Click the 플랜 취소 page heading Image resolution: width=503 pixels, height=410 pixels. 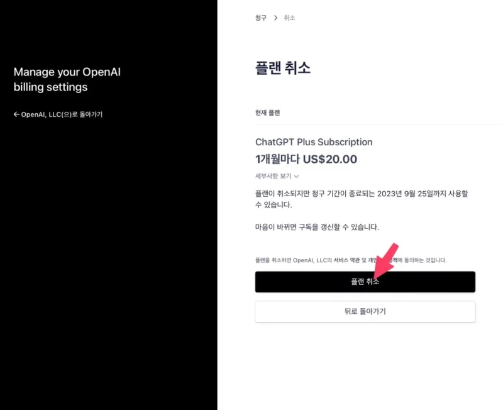click(x=283, y=68)
